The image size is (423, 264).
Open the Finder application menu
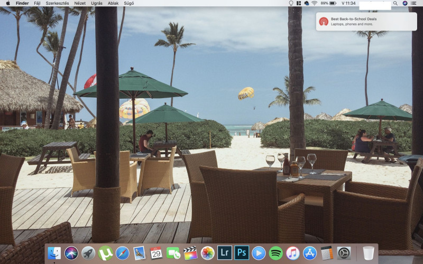(22, 3)
